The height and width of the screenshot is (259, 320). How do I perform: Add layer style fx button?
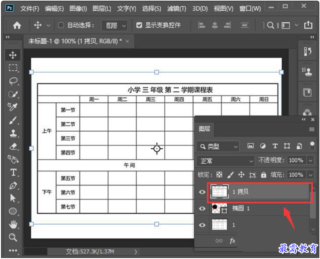[x=232, y=241]
